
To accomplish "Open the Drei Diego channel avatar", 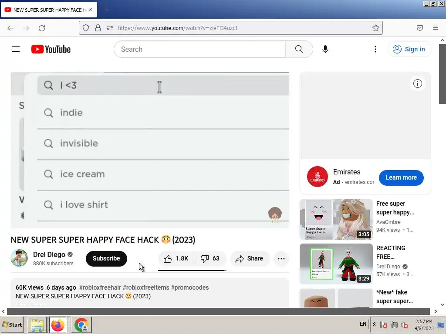I will pos(19,258).
